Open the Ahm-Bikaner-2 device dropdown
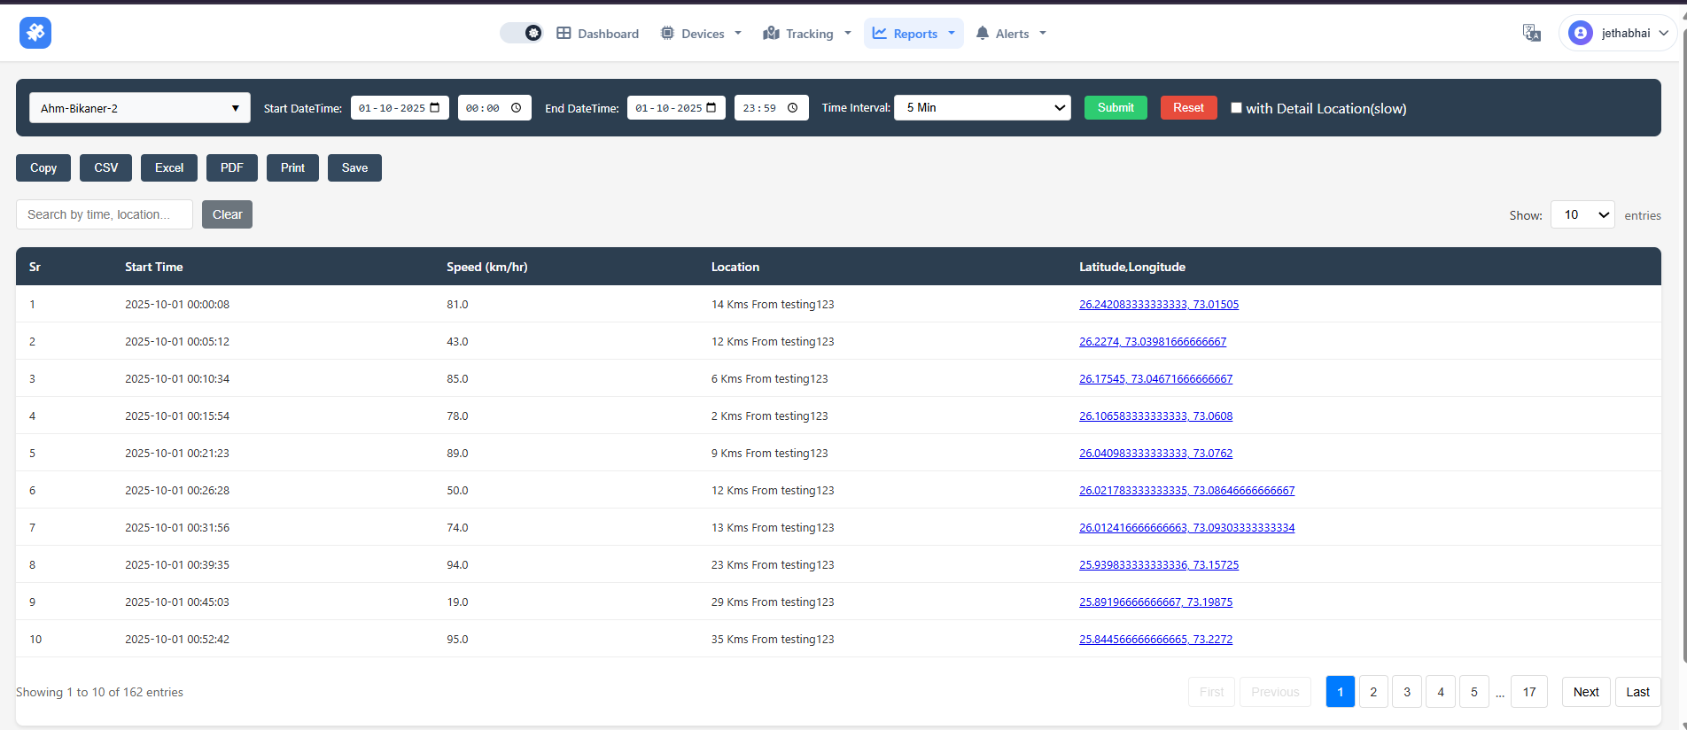 tap(140, 108)
